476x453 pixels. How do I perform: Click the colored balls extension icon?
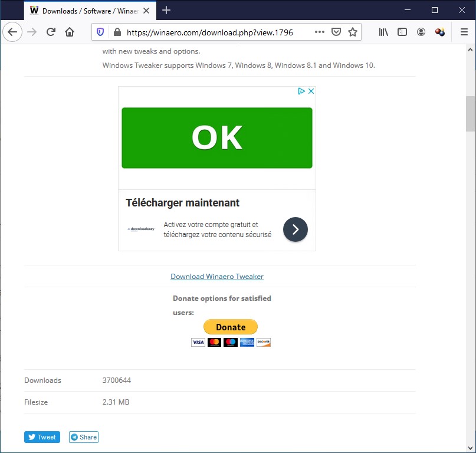tap(439, 32)
